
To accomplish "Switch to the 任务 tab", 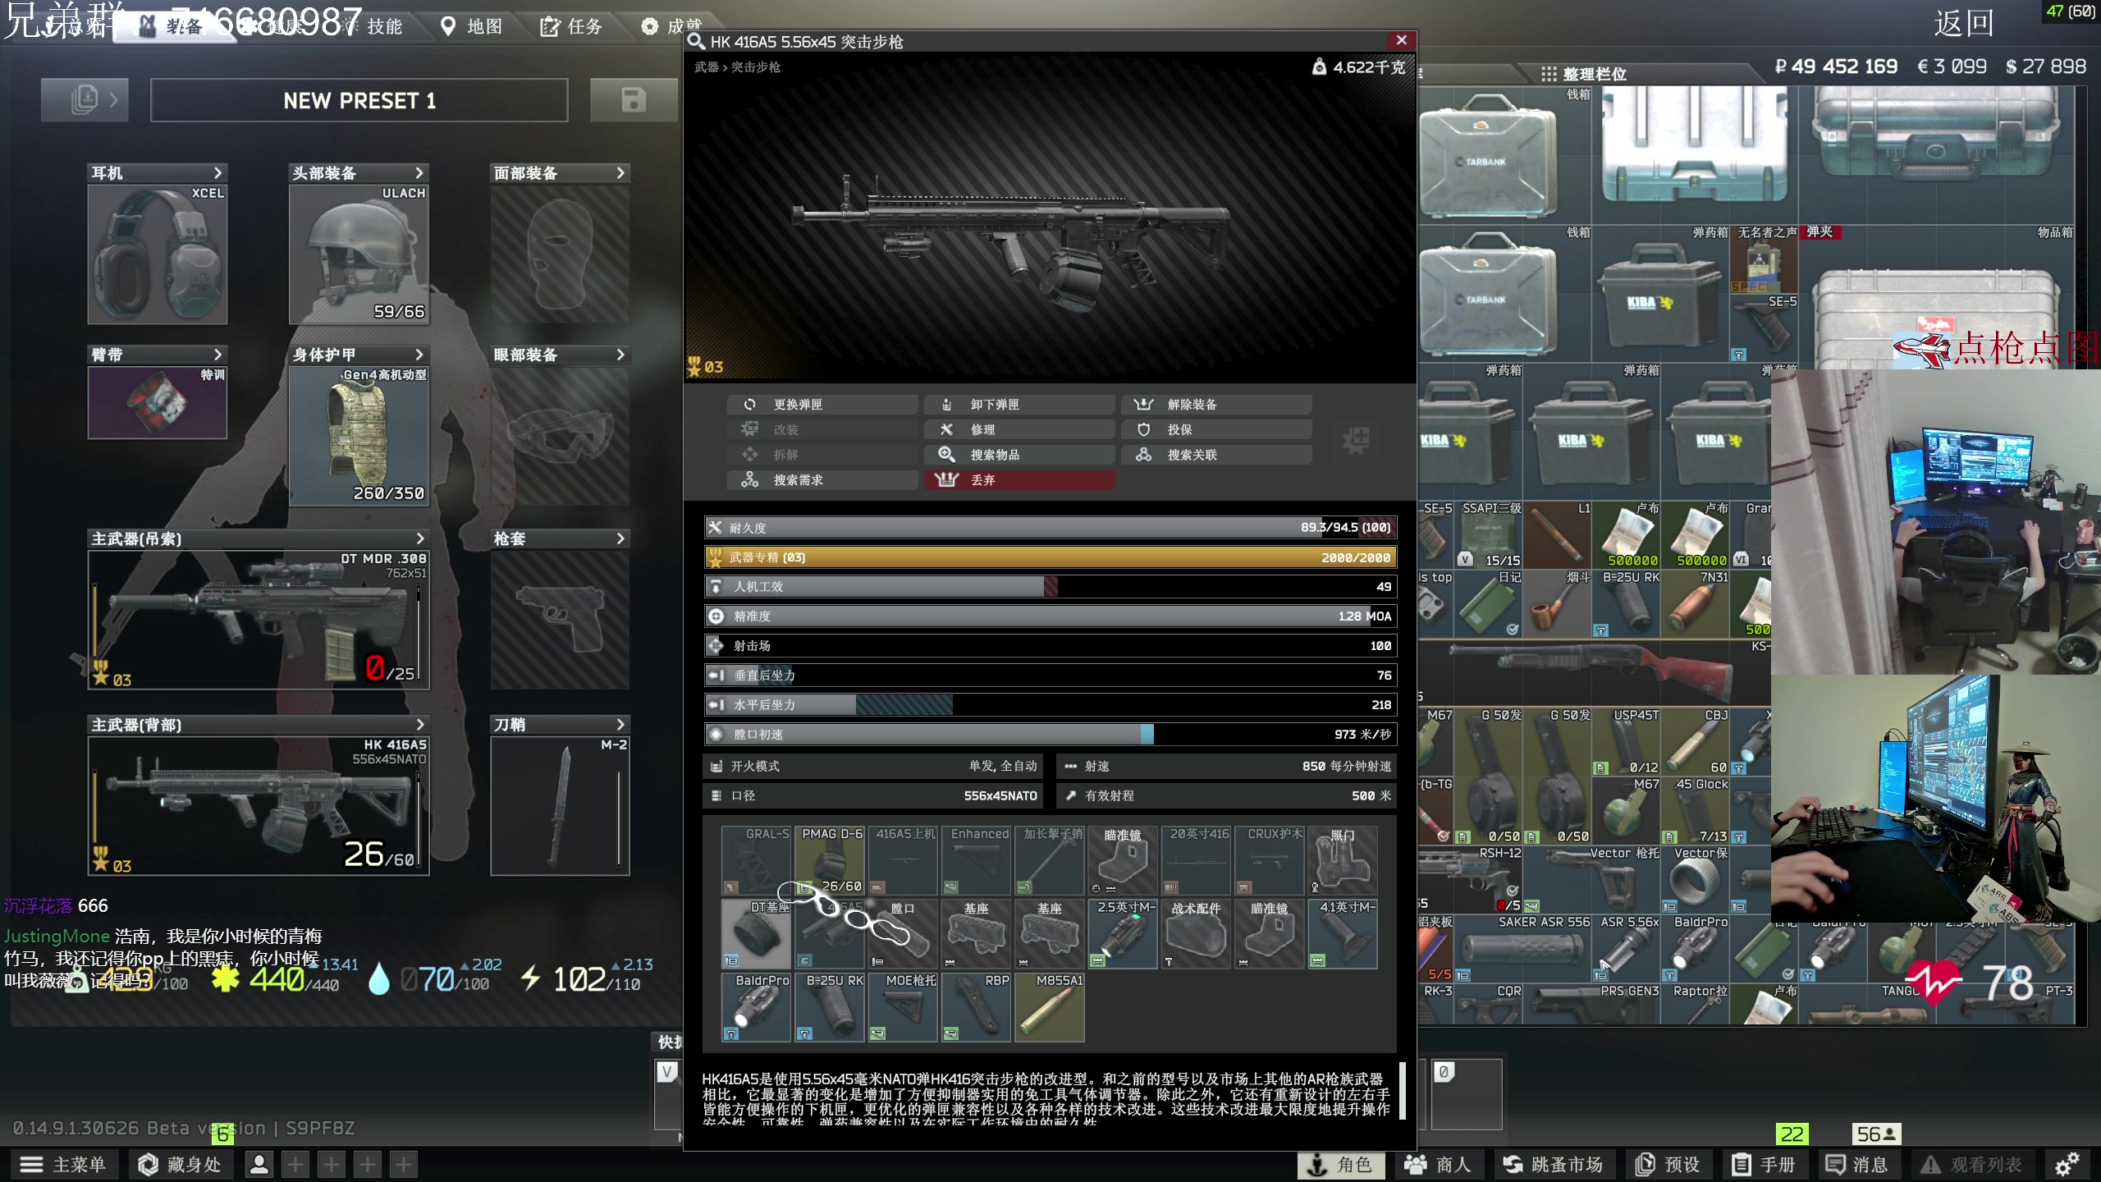I will coord(572,26).
